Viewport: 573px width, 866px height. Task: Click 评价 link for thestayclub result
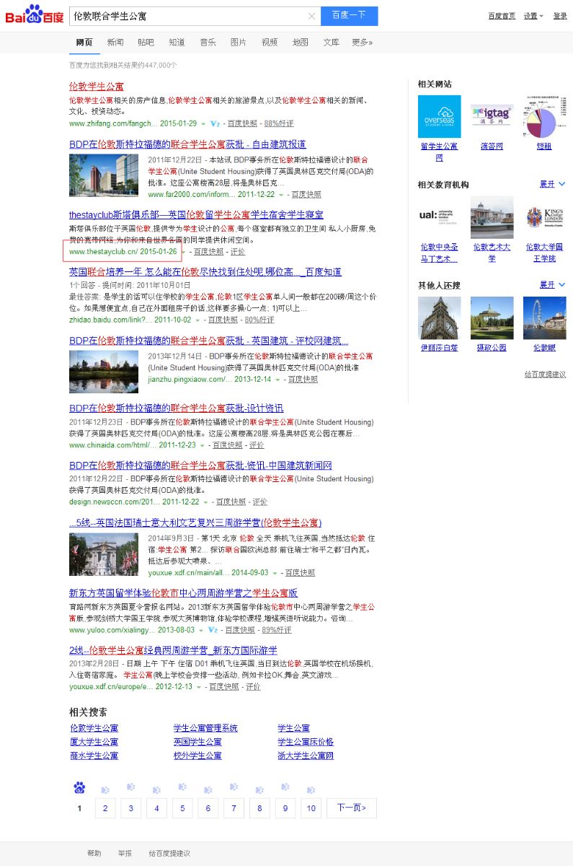click(x=238, y=252)
